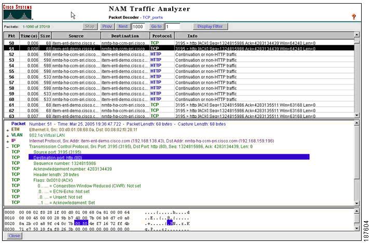Viewport: 371px width, 243px height.
Task: Open the TCP_ports link
Action: pos(153,17)
